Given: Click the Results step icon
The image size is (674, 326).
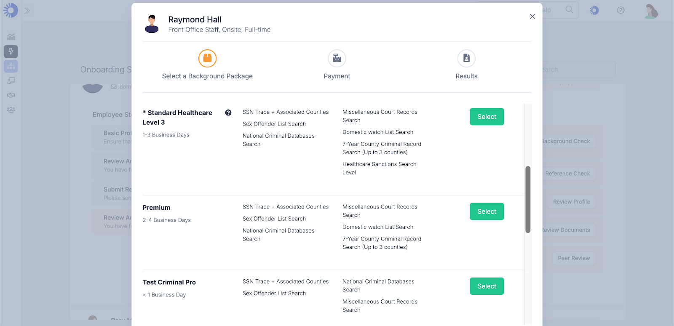Looking at the screenshot, I should [466, 59].
